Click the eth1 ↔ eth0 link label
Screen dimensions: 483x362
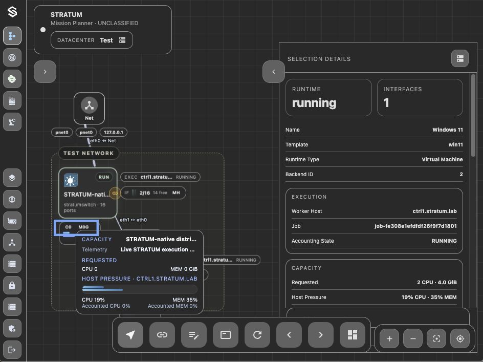[x=134, y=220]
